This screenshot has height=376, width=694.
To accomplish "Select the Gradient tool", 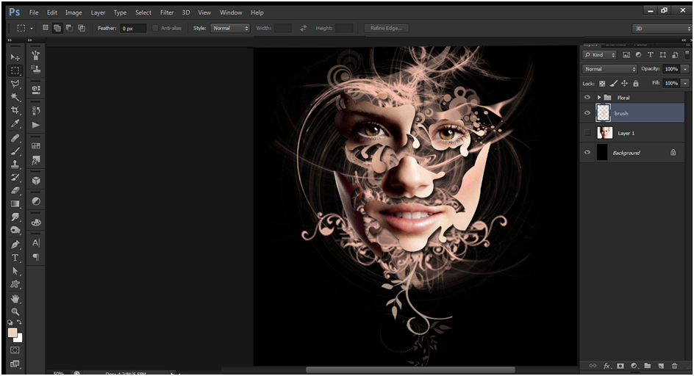I will point(15,204).
